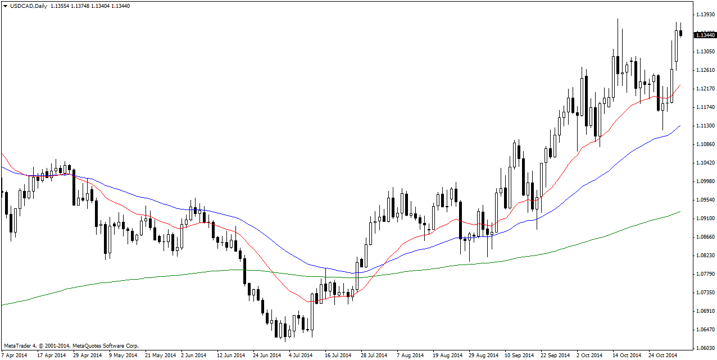717x360 pixels.
Task: Click the highlighted 1.13440 current price tag
Action: [x=705, y=35]
